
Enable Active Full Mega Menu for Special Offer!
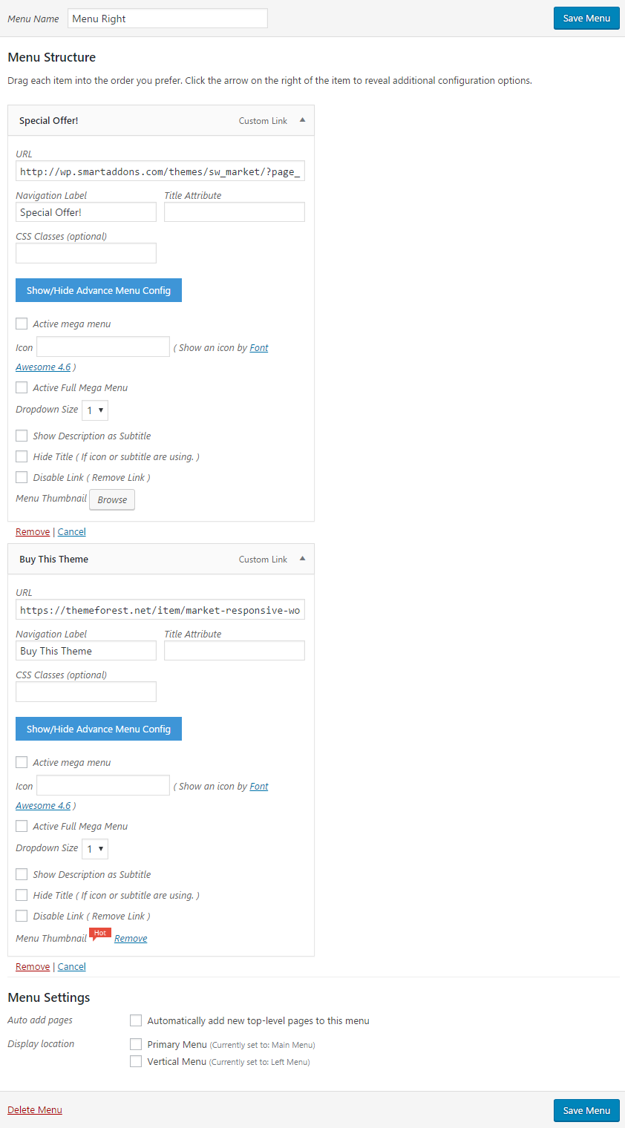[22, 387]
